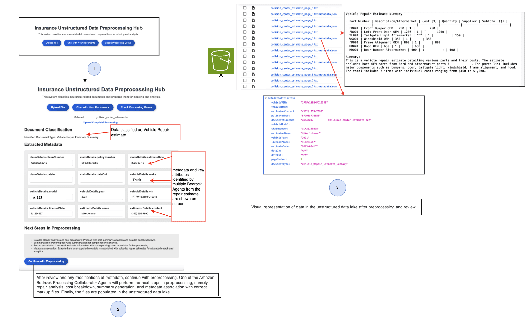This screenshot has height=321, width=532.
Task: Open the collision_center_estimate_page_3.txt.metadata.json link
Action: pyautogui.click(x=303, y=38)
